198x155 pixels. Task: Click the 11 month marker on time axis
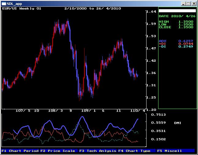118,111
